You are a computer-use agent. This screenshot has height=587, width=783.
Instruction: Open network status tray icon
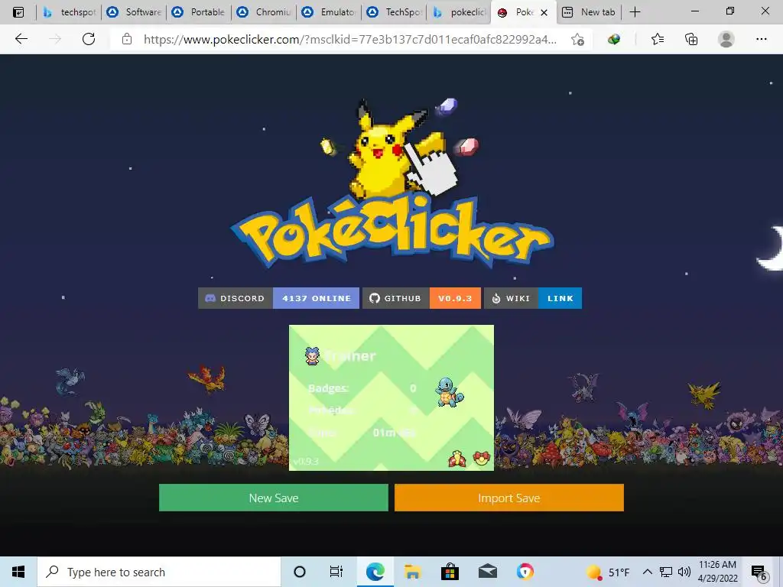(666, 572)
